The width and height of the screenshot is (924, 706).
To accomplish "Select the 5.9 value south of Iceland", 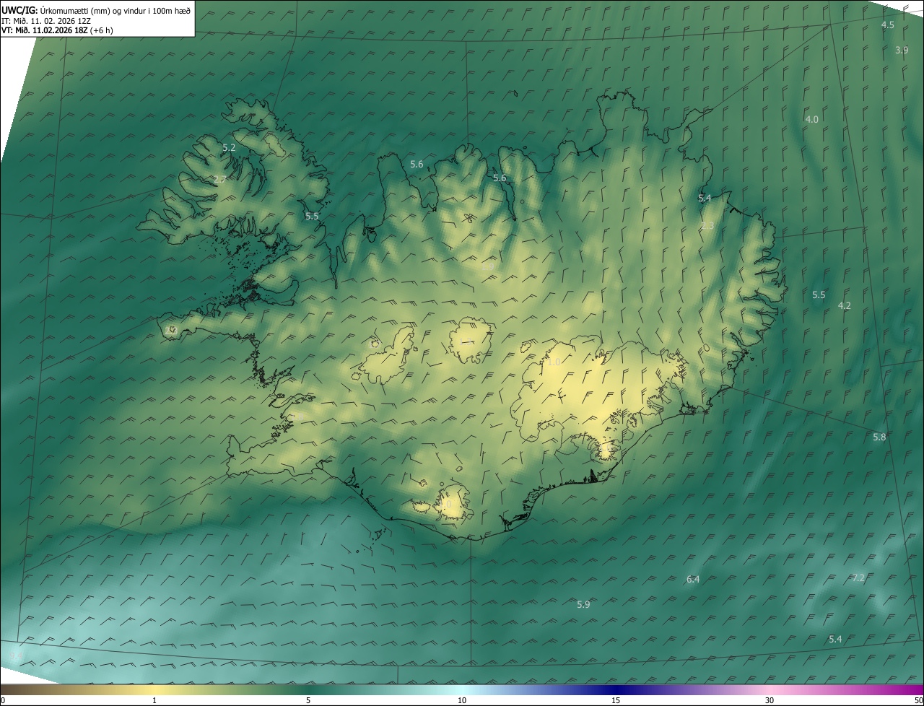I will [583, 604].
